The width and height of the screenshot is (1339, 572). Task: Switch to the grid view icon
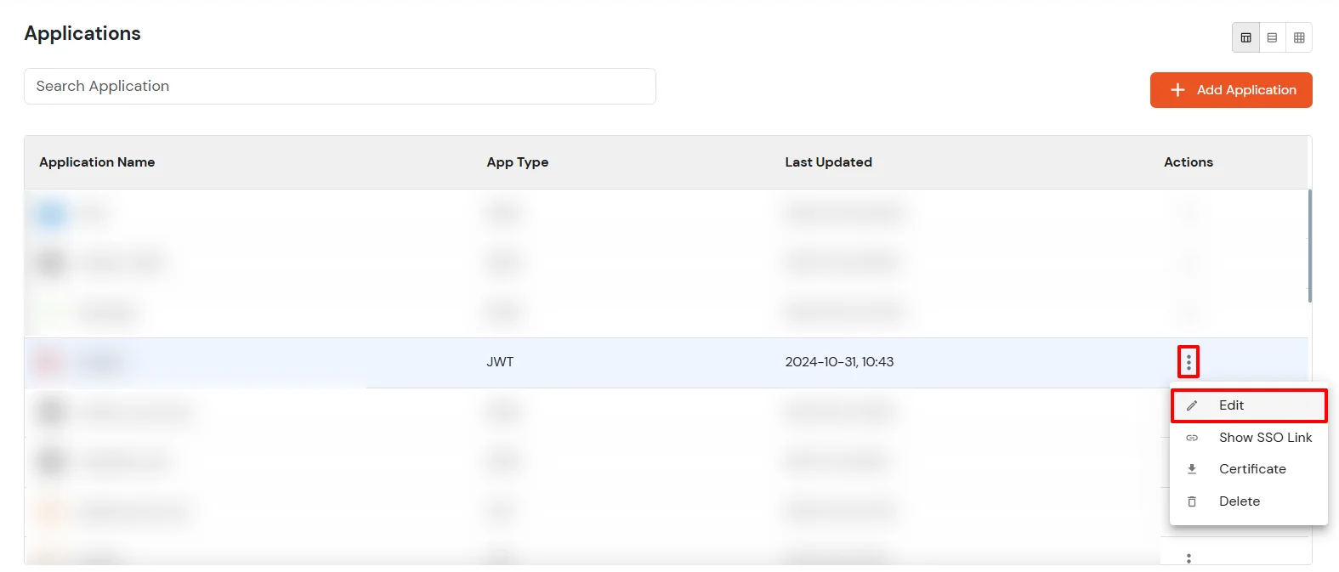tap(1299, 37)
